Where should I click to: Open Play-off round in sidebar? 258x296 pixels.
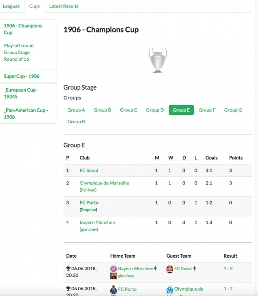click(x=19, y=45)
